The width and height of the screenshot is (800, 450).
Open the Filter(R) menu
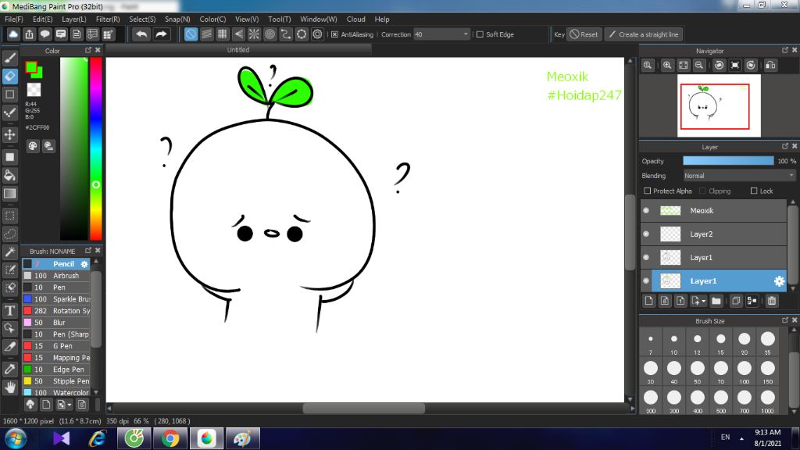point(108,20)
